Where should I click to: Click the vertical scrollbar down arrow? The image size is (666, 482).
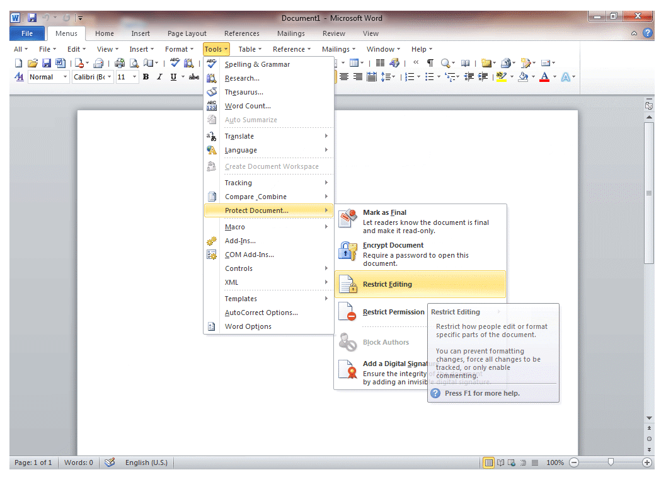click(649, 418)
